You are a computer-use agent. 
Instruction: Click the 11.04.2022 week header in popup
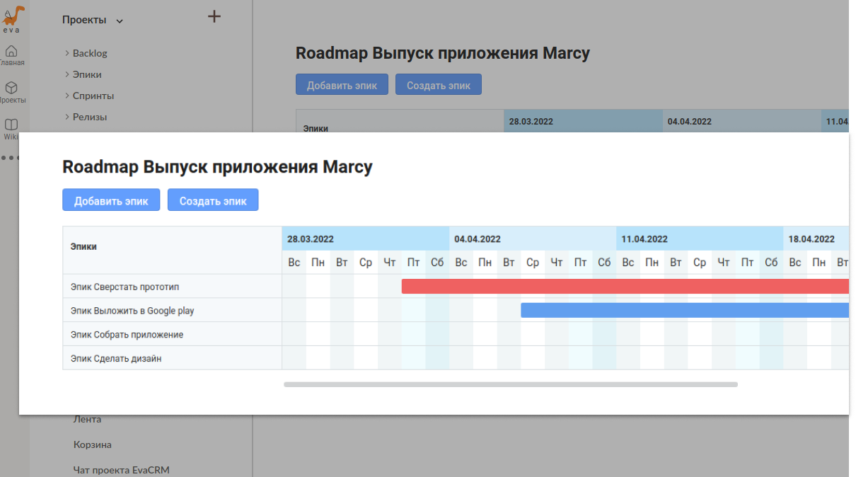(x=700, y=239)
